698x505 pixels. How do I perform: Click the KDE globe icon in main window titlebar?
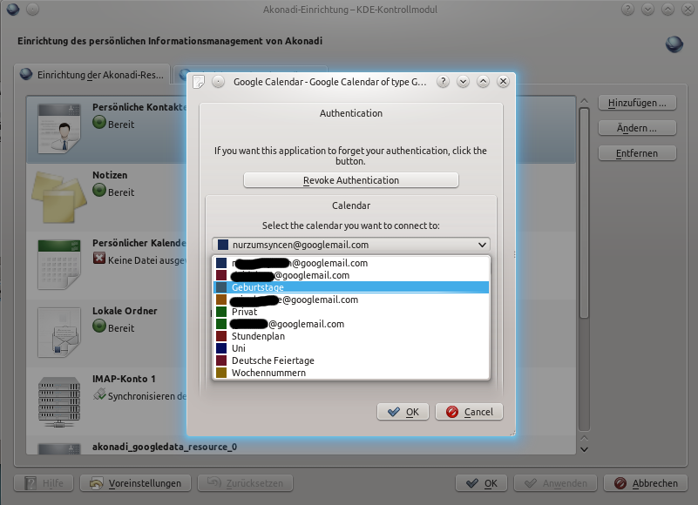click(x=13, y=10)
